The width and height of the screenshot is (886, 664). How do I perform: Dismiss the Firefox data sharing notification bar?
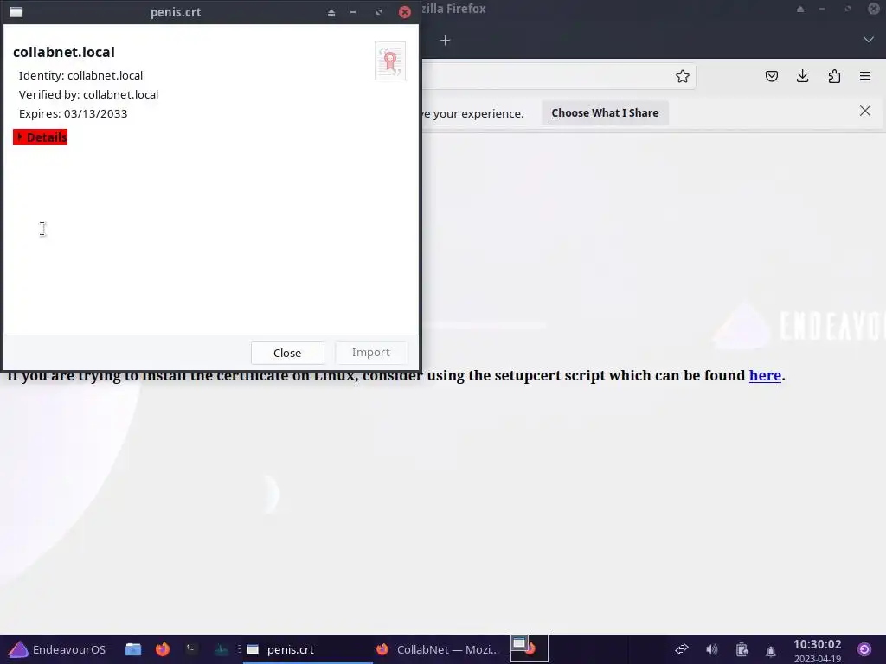pos(865,112)
